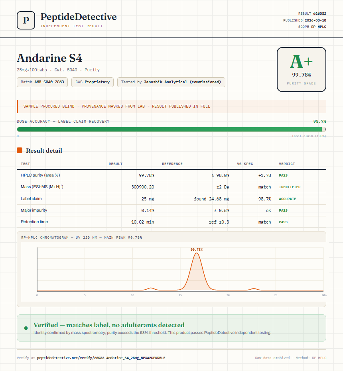
Task: Click the orange Result detail square marker
Action: (x=20, y=150)
